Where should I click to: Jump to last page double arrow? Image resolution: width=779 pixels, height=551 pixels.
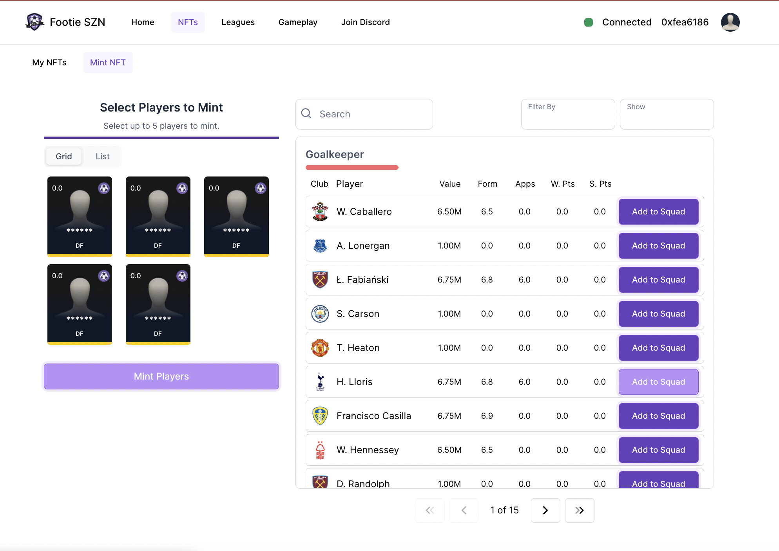click(x=579, y=510)
